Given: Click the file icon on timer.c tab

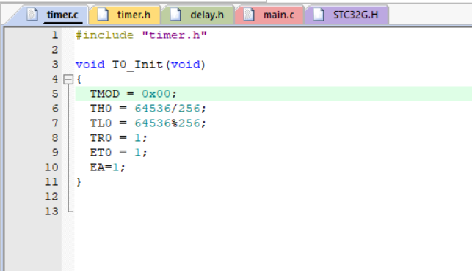Looking at the screenshot, I should tap(32, 15).
